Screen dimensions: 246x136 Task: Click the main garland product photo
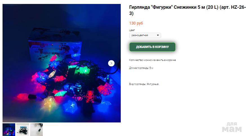[x=62, y=63]
